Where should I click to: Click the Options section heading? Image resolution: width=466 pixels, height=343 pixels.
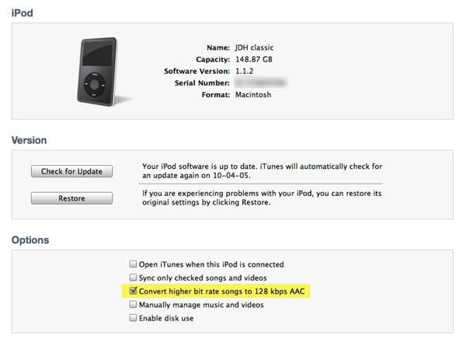point(31,240)
